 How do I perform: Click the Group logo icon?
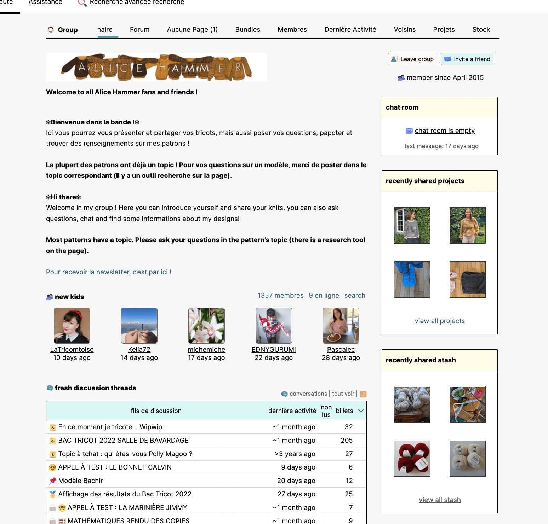point(51,30)
